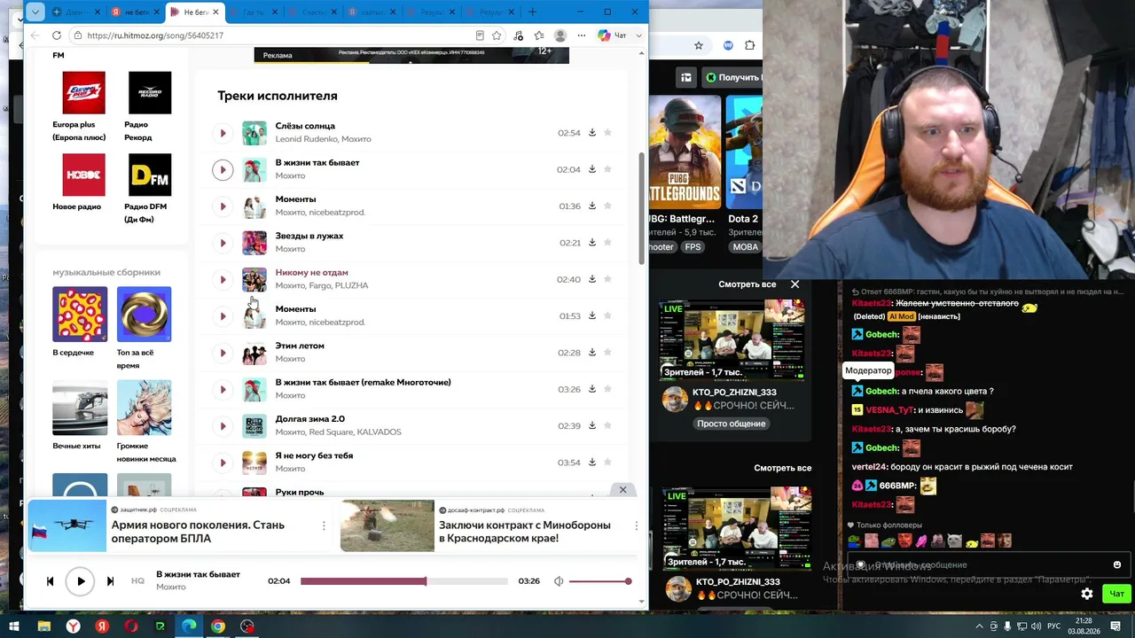The height and width of the screenshot is (638, 1135).
Task: Toggle HQ quality in the player
Action: (137, 581)
